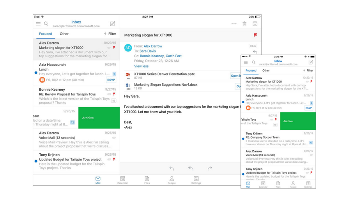Screen dimensions: 345x204
Task: Click Marketing Slogan Suggestions Nov1.docx filename
Action: click(166, 84)
